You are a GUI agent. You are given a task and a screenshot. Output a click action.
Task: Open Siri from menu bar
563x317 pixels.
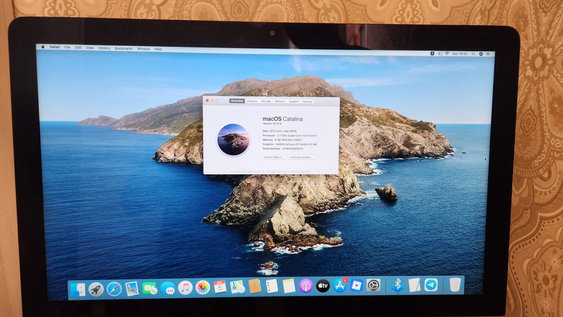(x=481, y=54)
